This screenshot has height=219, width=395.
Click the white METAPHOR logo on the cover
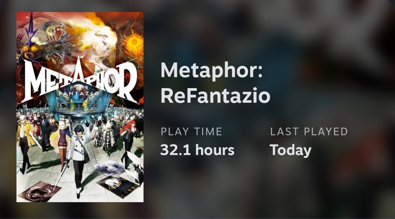coord(80,80)
